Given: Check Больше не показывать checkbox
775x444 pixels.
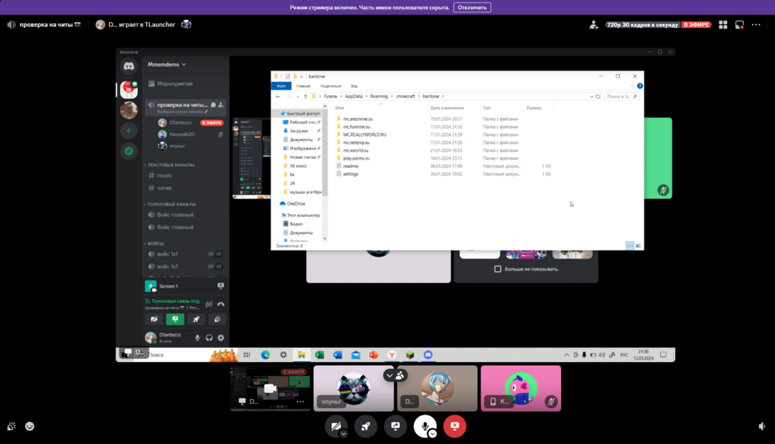Looking at the screenshot, I should click(x=498, y=269).
